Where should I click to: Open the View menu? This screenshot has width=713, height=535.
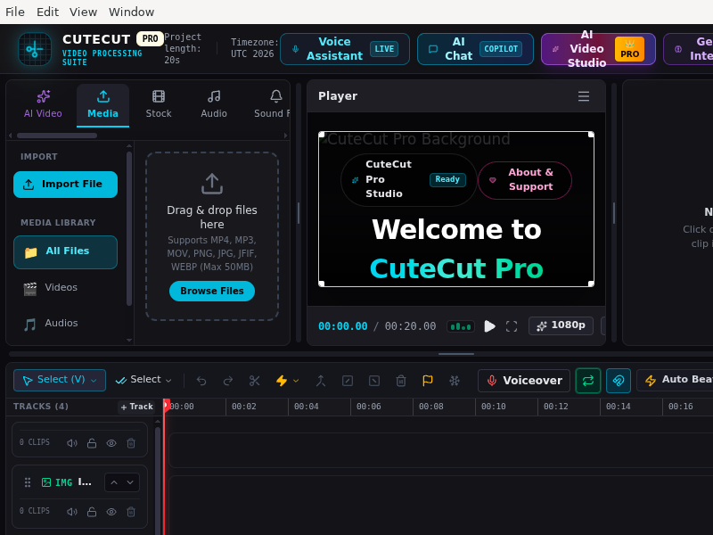click(x=83, y=12)
